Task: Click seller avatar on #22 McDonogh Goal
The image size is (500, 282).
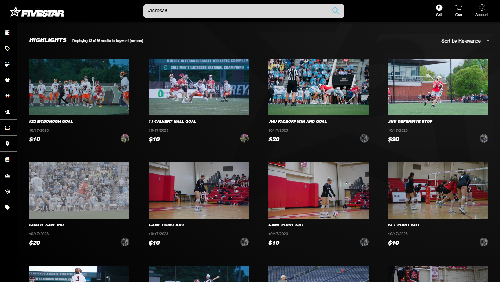Action: [125, 138]
